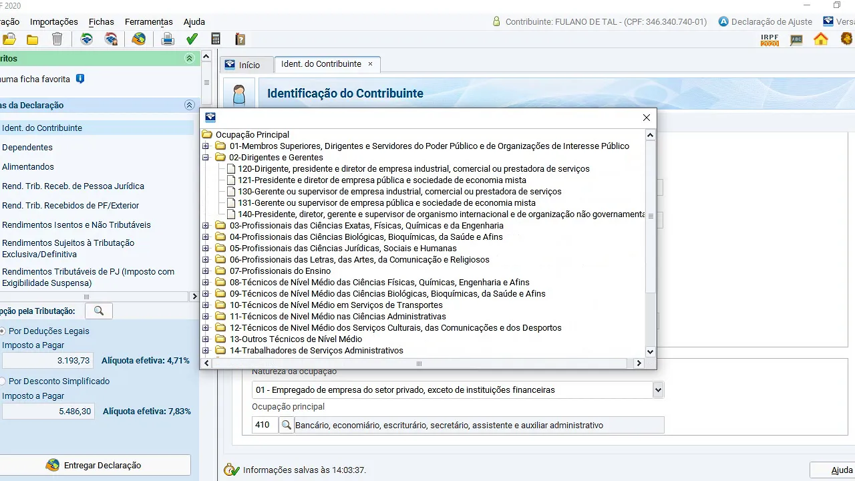Click the blue info icon beside ficha favorita
This screenshot has width=855, height=481.
point(80,79)
